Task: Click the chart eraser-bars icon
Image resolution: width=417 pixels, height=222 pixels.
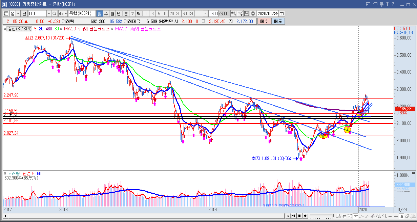Action: pyautogui.click(x=378, y=216)
